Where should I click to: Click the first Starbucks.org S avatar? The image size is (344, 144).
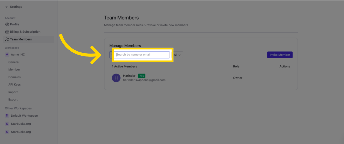coord(7,124)
